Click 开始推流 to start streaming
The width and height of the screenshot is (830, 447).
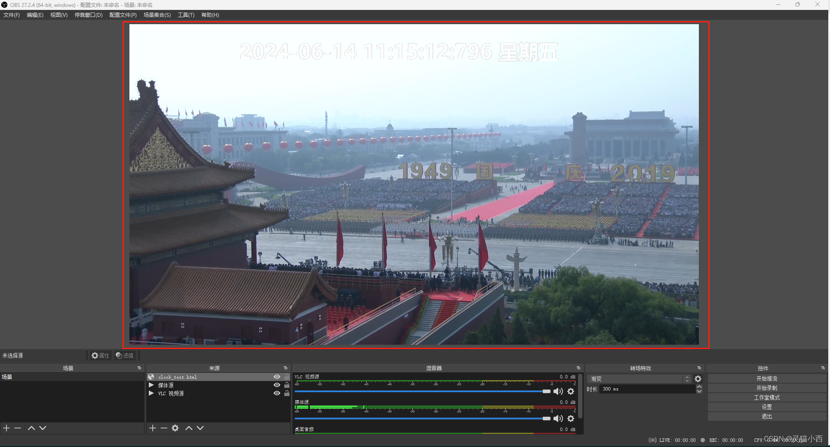(767, 378)
